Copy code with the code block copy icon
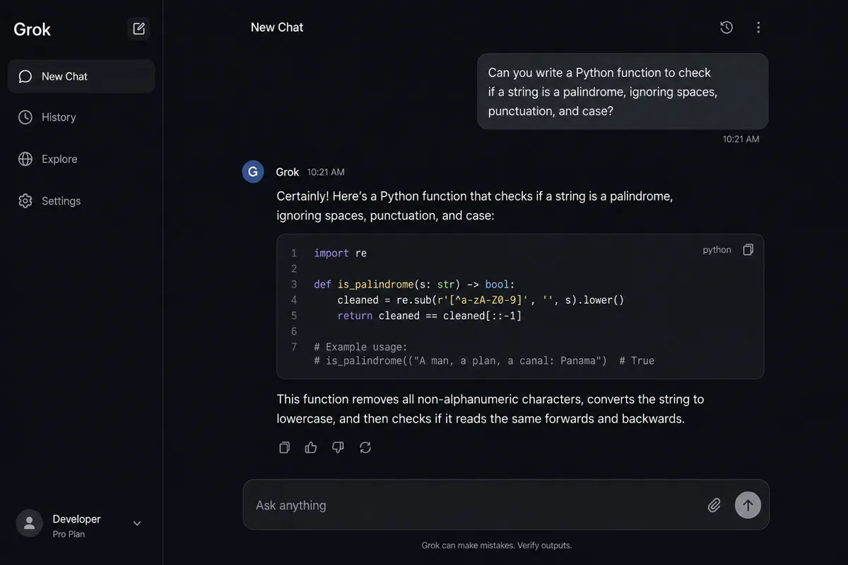 click(748, 250)
